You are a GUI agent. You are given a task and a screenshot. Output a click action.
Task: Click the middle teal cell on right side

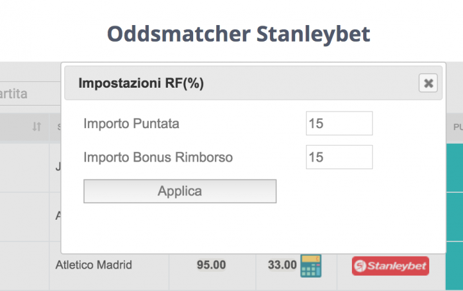click(x=454, y=217)
